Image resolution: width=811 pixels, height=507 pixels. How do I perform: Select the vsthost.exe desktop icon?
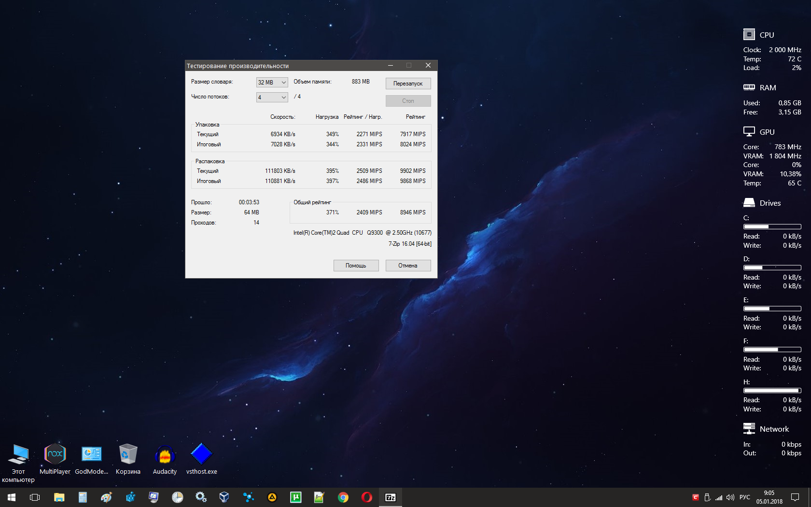click(x=201, y=459)
